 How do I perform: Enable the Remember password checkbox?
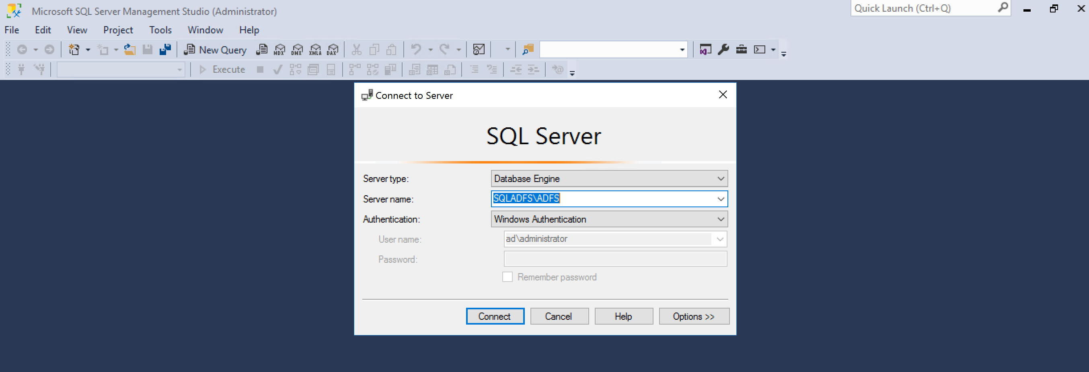508,276
